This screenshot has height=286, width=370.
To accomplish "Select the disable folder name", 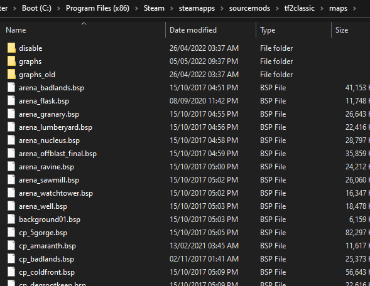I will click(31, 48).
